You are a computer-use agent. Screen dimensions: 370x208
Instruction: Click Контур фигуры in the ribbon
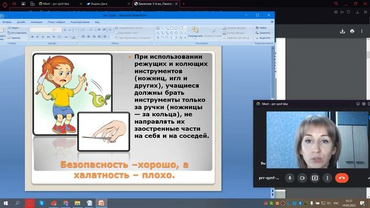(x=234, y=33)
